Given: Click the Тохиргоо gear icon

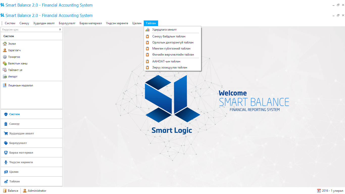Looking at the screenshot, I should (5, 57).
